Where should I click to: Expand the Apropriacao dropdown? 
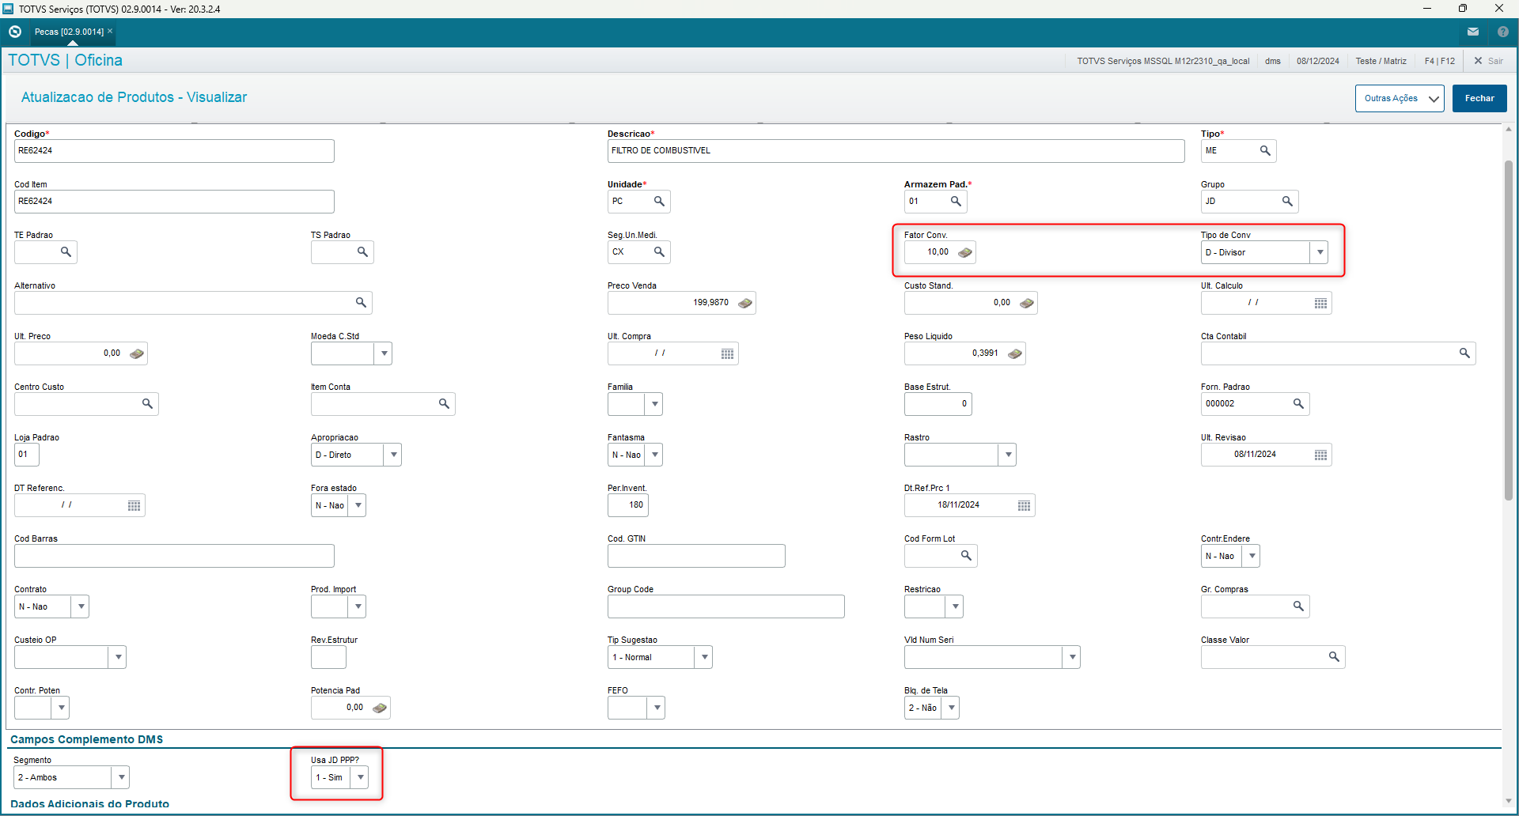(393, 455)
